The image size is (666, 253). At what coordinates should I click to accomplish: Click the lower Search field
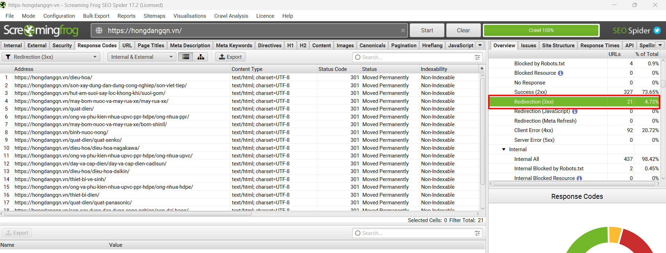pos(417,233)
